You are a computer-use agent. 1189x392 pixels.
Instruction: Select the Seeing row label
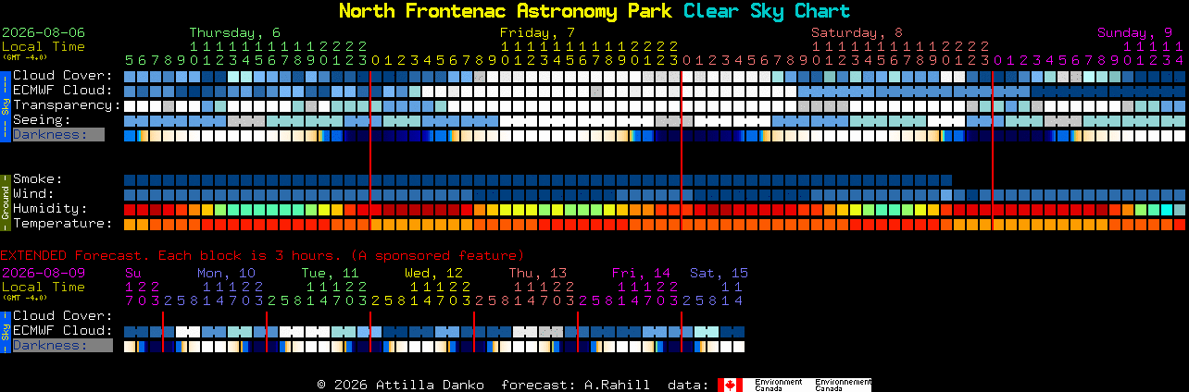click(x=42, y=120)
